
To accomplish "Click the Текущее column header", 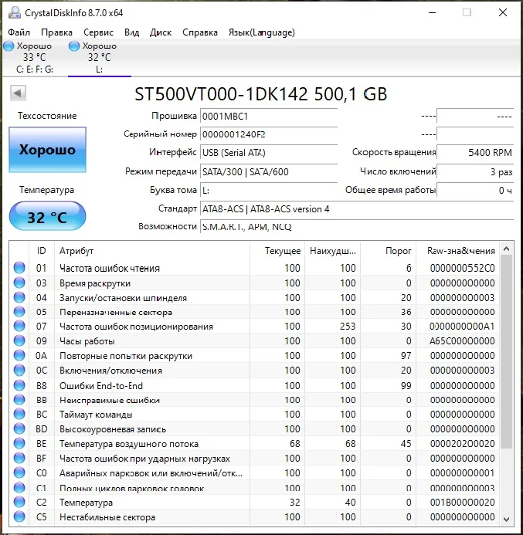I will [277, 251].
